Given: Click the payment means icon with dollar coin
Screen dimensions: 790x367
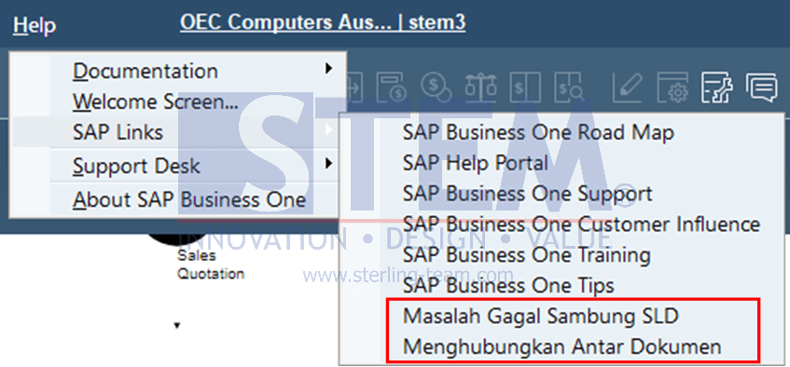Looking at the screenshot, I should coord(392,88).
